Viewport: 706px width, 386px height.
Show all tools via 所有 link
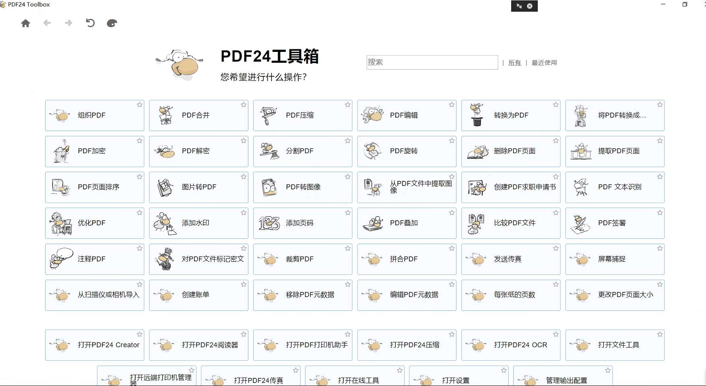(x=514, y=63)
